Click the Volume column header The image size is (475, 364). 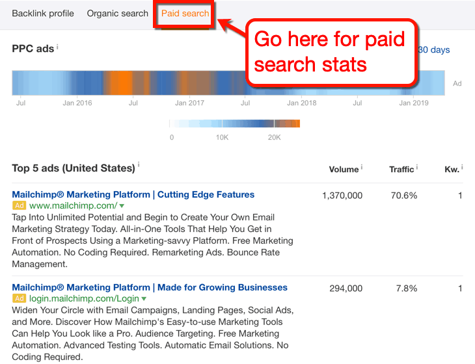coord(344,170)
